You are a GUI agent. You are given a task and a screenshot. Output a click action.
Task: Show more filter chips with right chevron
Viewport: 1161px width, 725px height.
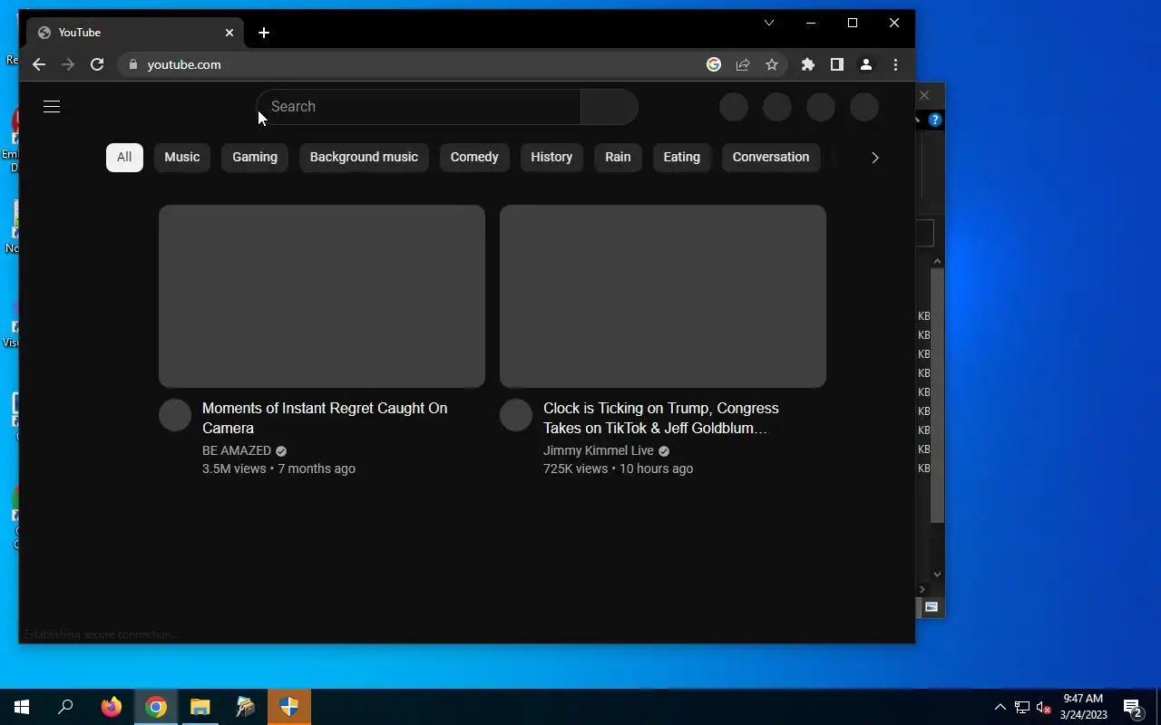(x=874, y=158)
